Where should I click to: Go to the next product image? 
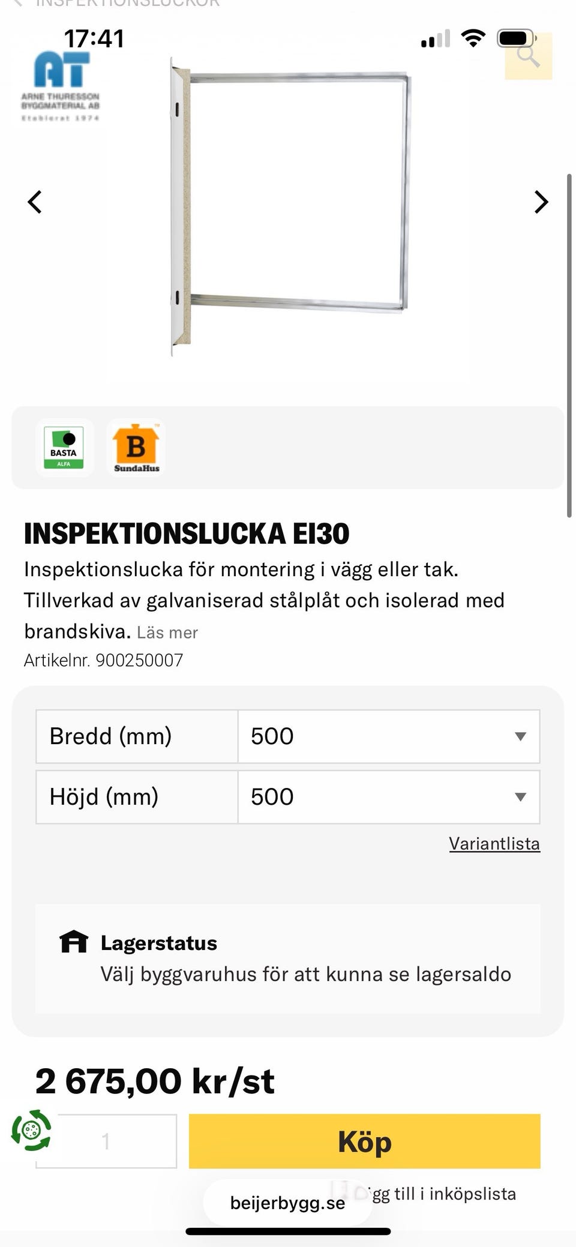tap(541, 202)
